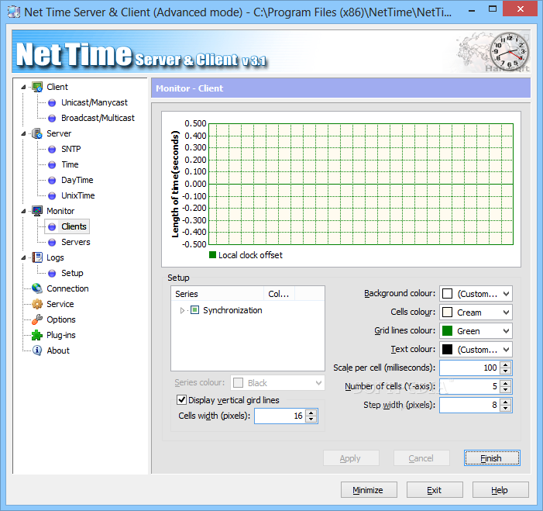The image size is (543, 511).
Task: Click the bullet icon beside Broadcast/Multicast
Action: click(52, 118)
